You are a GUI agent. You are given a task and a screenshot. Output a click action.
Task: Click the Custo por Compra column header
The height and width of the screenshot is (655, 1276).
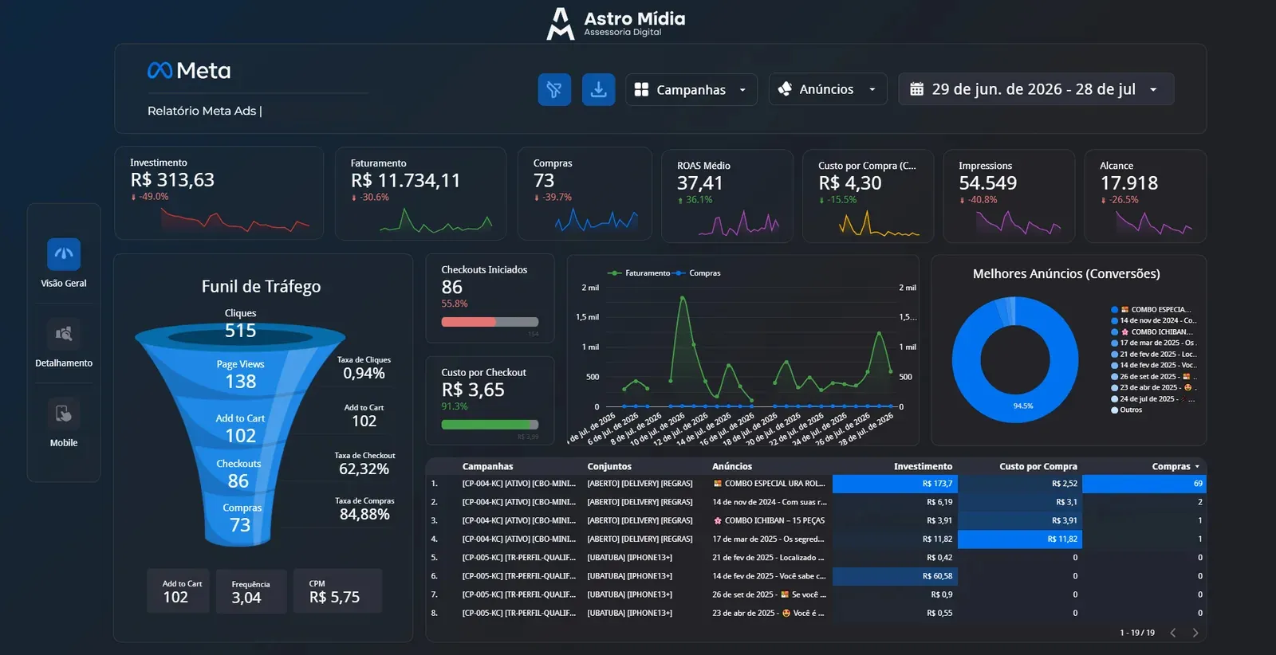point(1038,466)
